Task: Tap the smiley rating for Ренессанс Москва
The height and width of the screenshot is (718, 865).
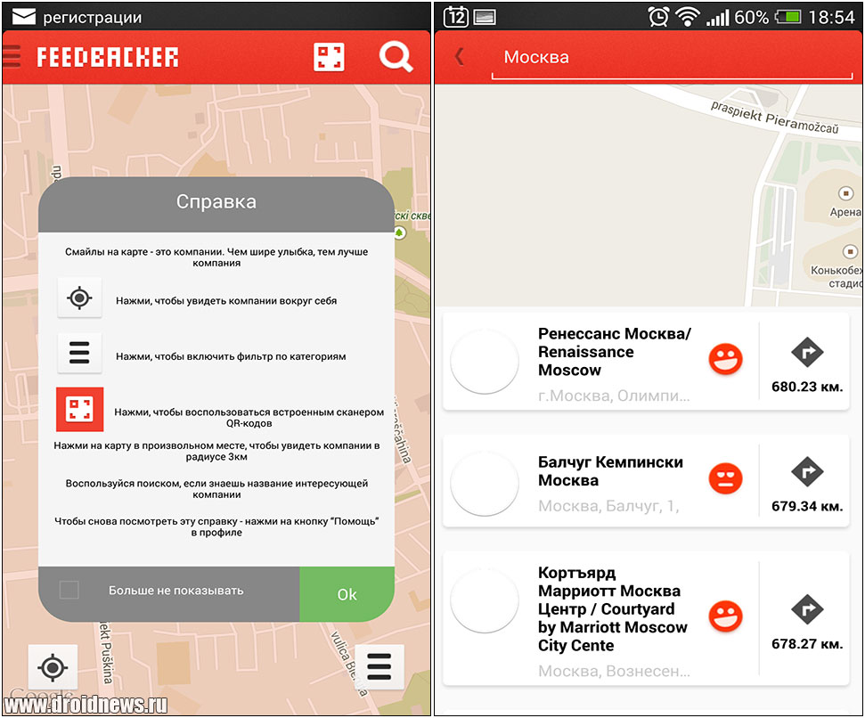Action: click(x=725, y=359)
